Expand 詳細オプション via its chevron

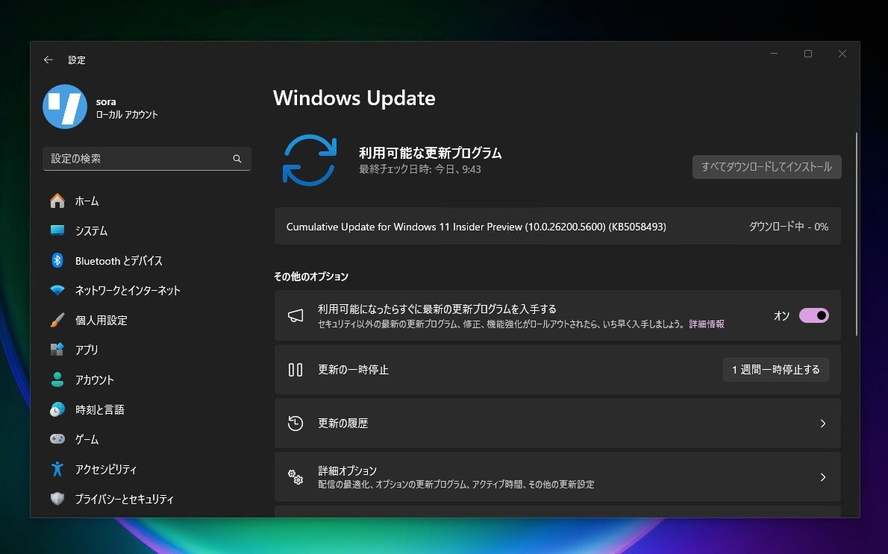[x=823, y=477]
